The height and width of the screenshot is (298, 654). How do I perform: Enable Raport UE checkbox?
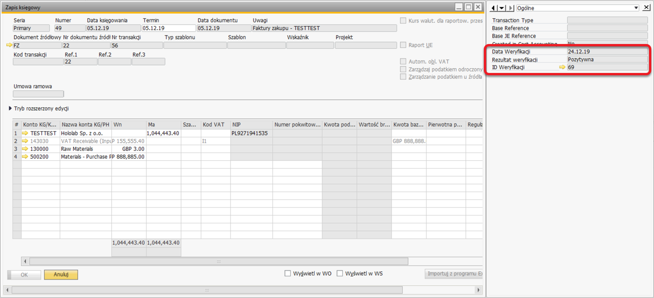(403, 45)
